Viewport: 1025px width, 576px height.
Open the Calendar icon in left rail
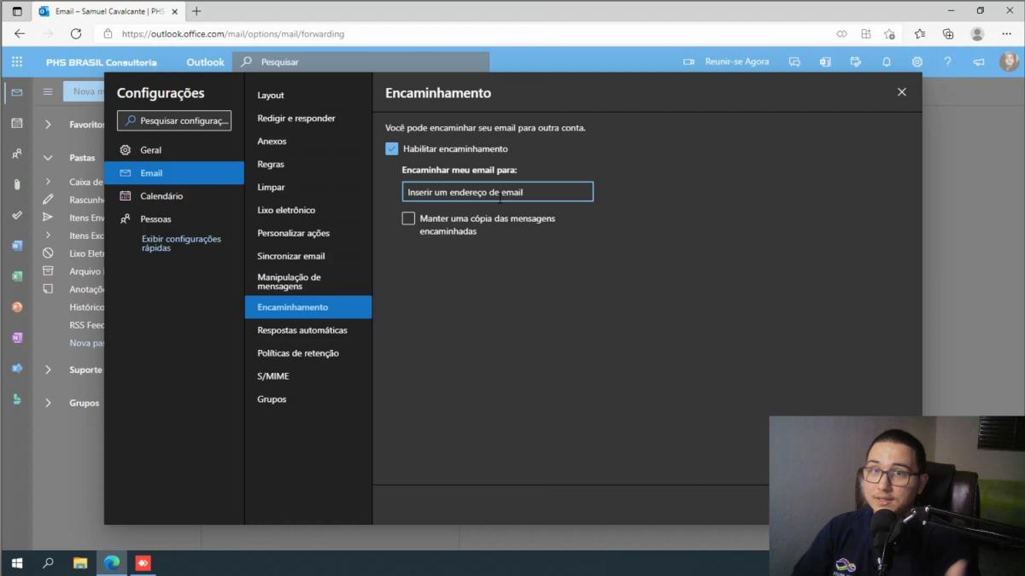pos(17,123)
